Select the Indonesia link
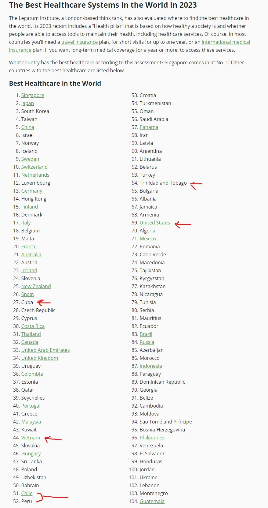Viewport: 268px width, 508px height. tap(151, 366)
